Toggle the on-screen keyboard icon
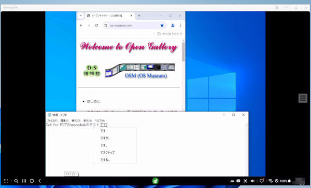The image size is (311, 188). [x=238, y=181]
